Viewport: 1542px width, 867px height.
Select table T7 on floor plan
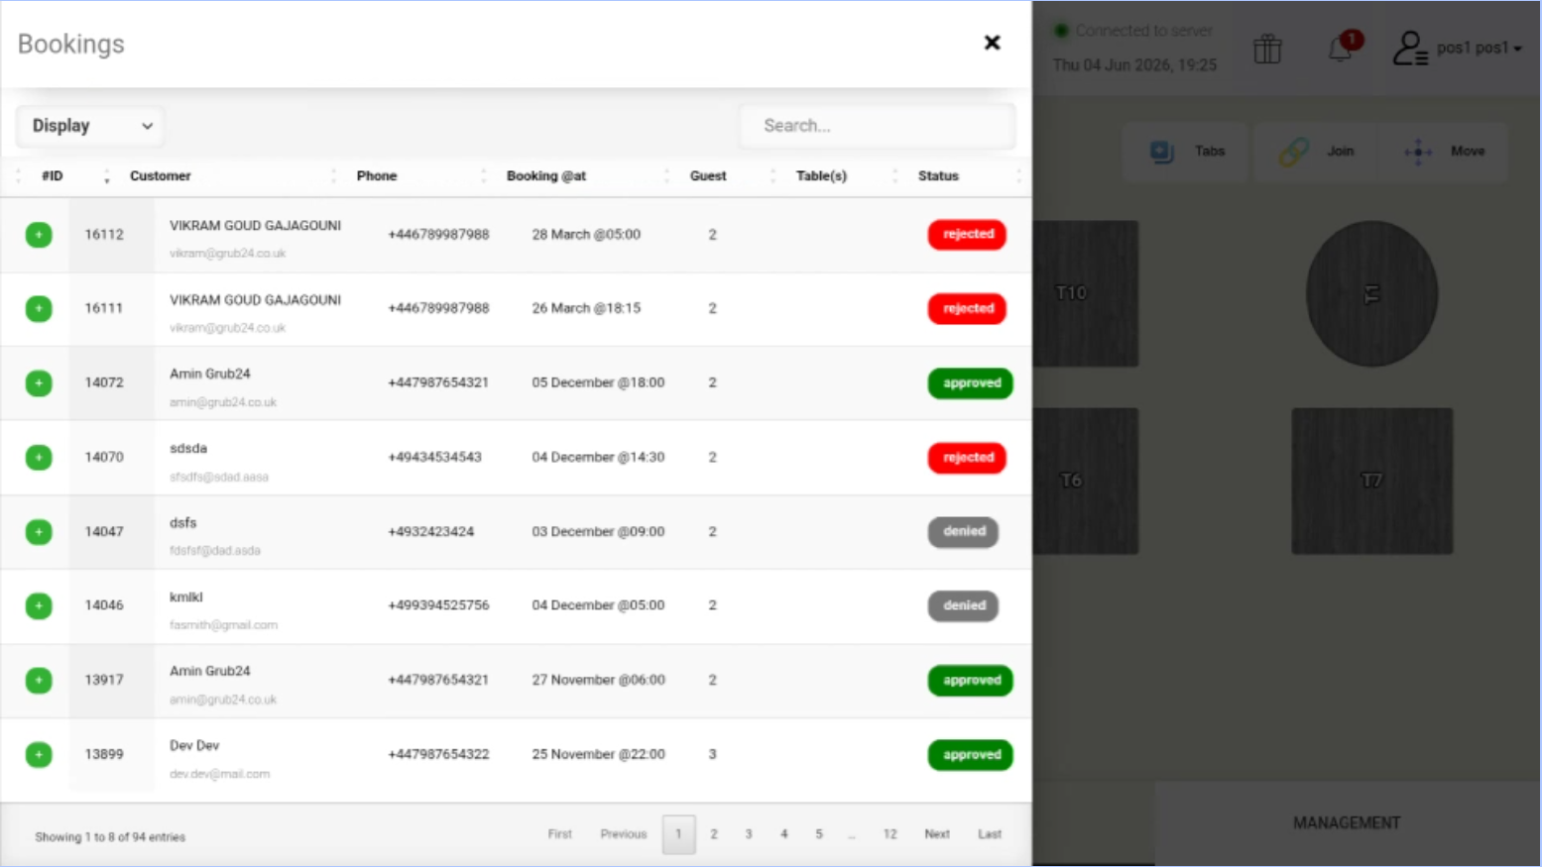coord(1371,481)
